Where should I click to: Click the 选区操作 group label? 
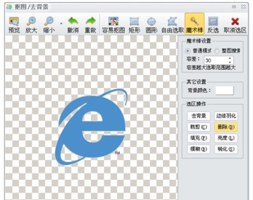click(196, 104)
